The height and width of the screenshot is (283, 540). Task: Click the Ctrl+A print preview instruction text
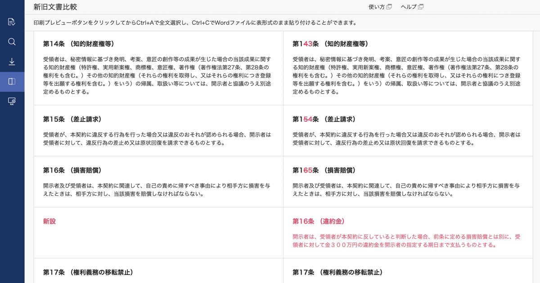pyautogui.click(x=195, y=23)
